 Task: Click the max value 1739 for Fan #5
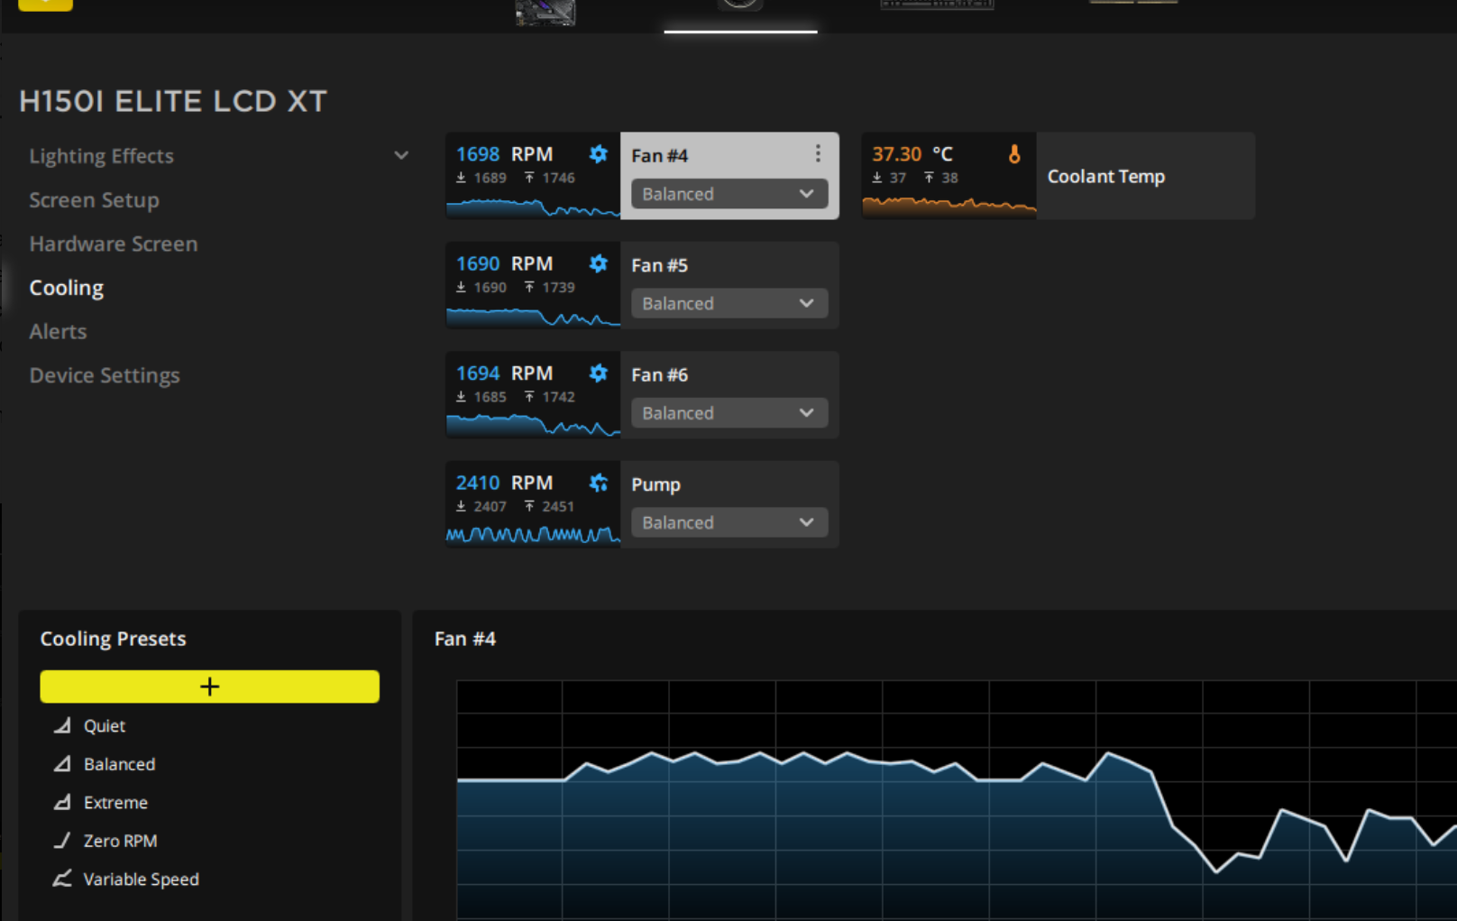[x=558, y=287]
